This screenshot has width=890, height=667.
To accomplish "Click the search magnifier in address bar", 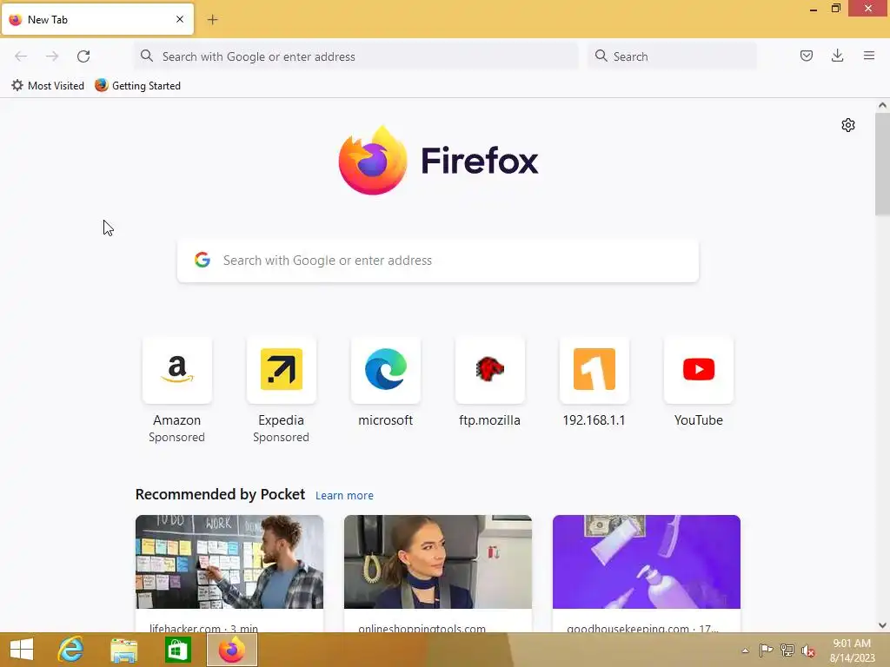I will 147,56.
